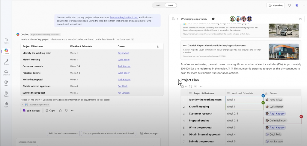Open OneDrive in the left sidebar
The width and height of the screenshot is (307, 146).
click(x=6, y=72)
